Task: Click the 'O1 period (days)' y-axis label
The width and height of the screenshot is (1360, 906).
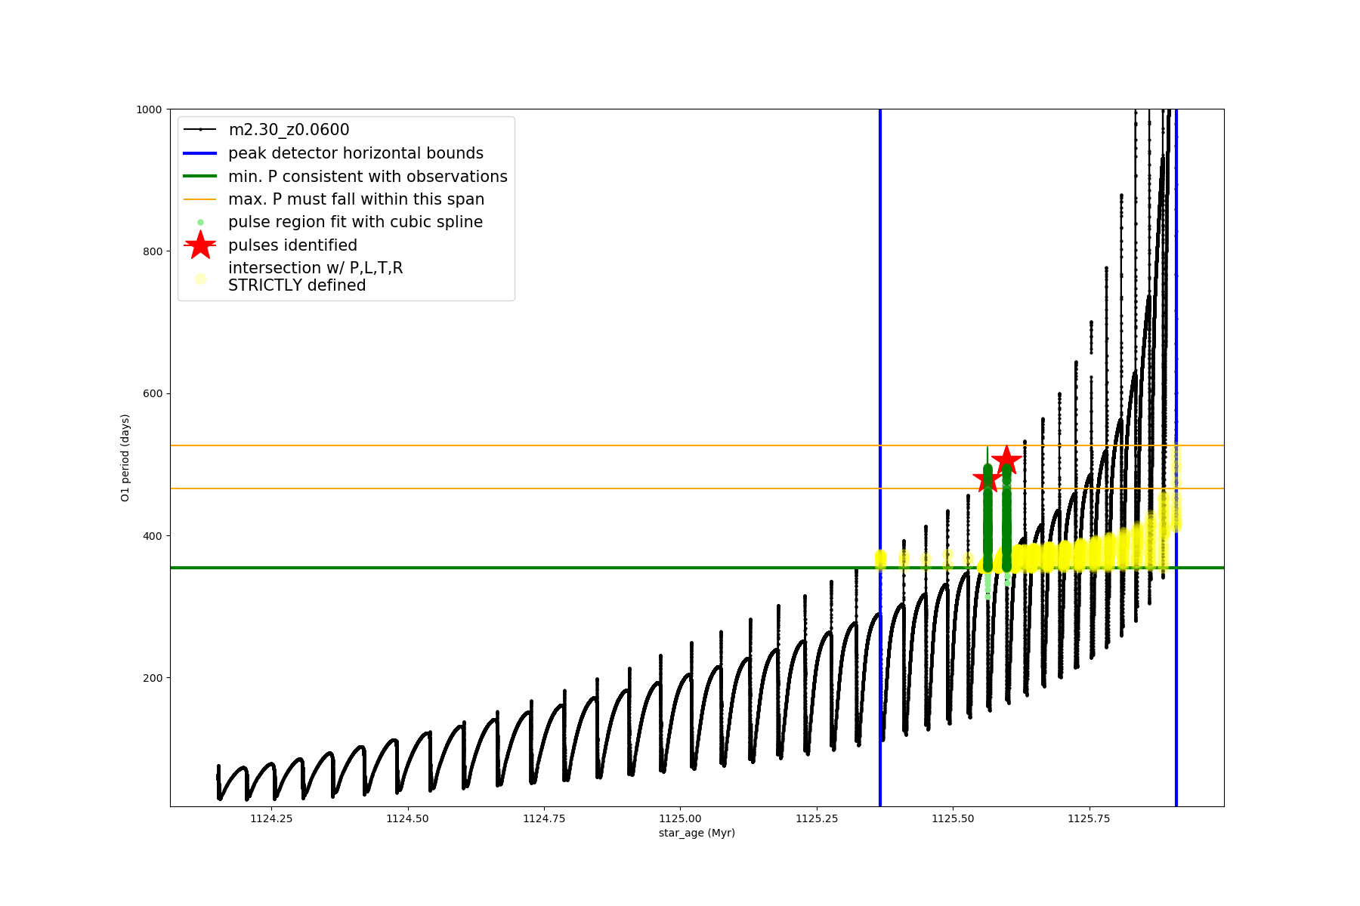Action: point(125,458)
